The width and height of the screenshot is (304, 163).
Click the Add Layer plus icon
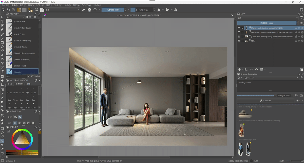pyautogui.click(x=239, y=69)
